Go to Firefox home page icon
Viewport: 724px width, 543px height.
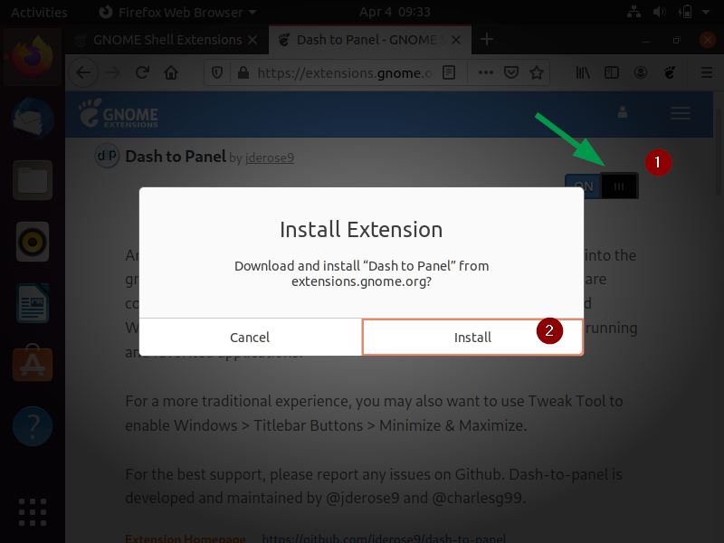pos(171,72)
